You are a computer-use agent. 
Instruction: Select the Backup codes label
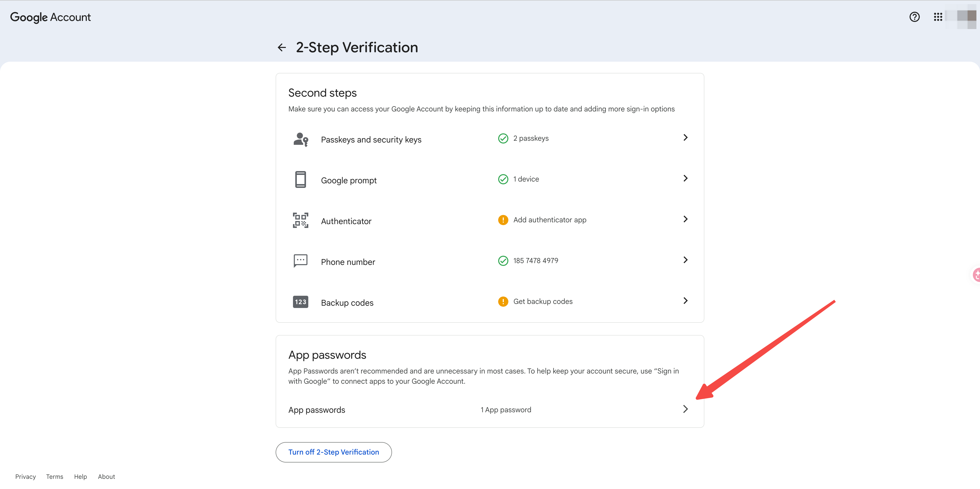click(347, 303)
